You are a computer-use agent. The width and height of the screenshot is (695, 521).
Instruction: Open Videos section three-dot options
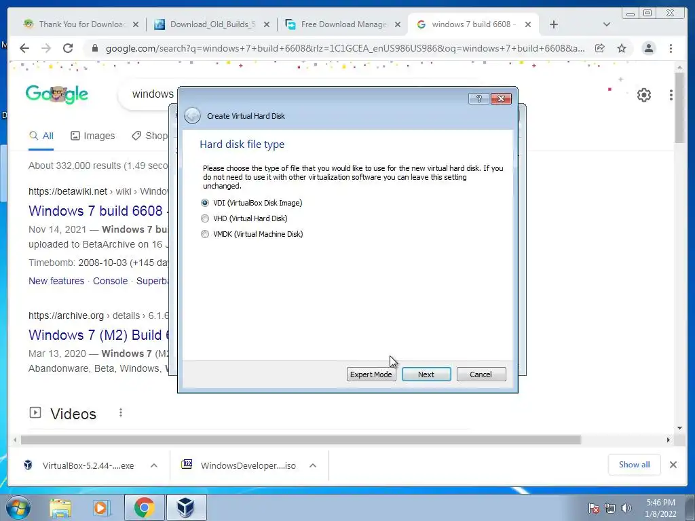[121, 413]
